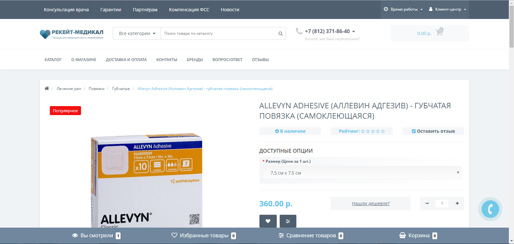Click the first rating star
Viewport: 514px width, 244px height.
click(363, 131)
